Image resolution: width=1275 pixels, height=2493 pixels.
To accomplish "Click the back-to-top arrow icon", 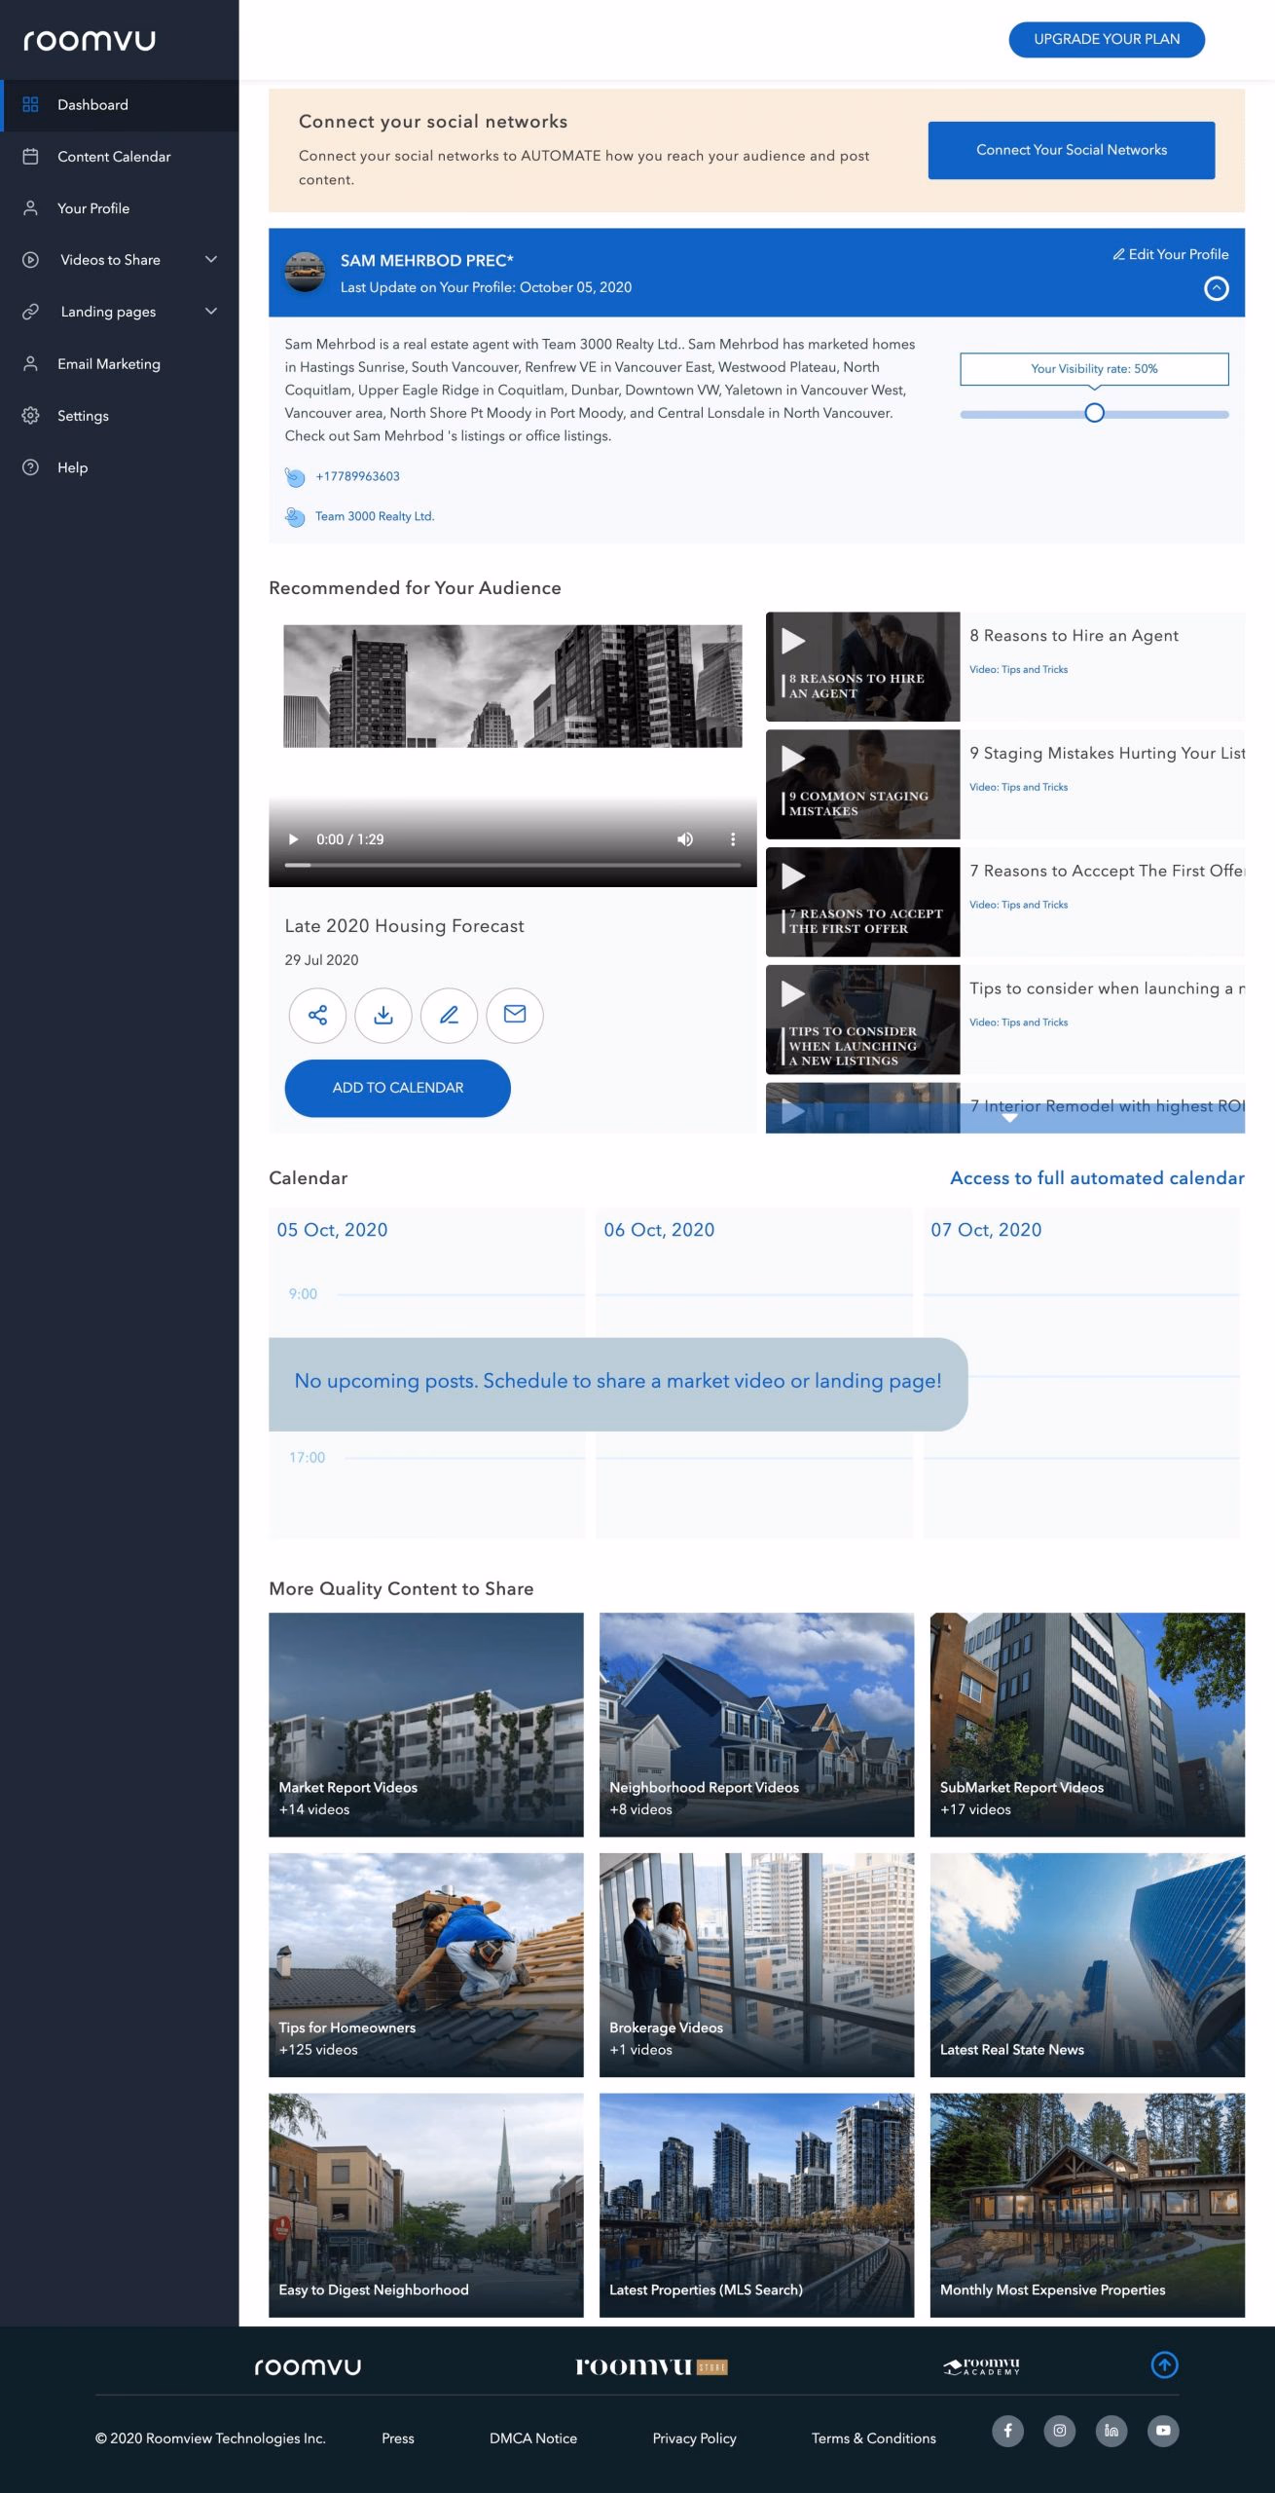I will click(1164, 2364).
